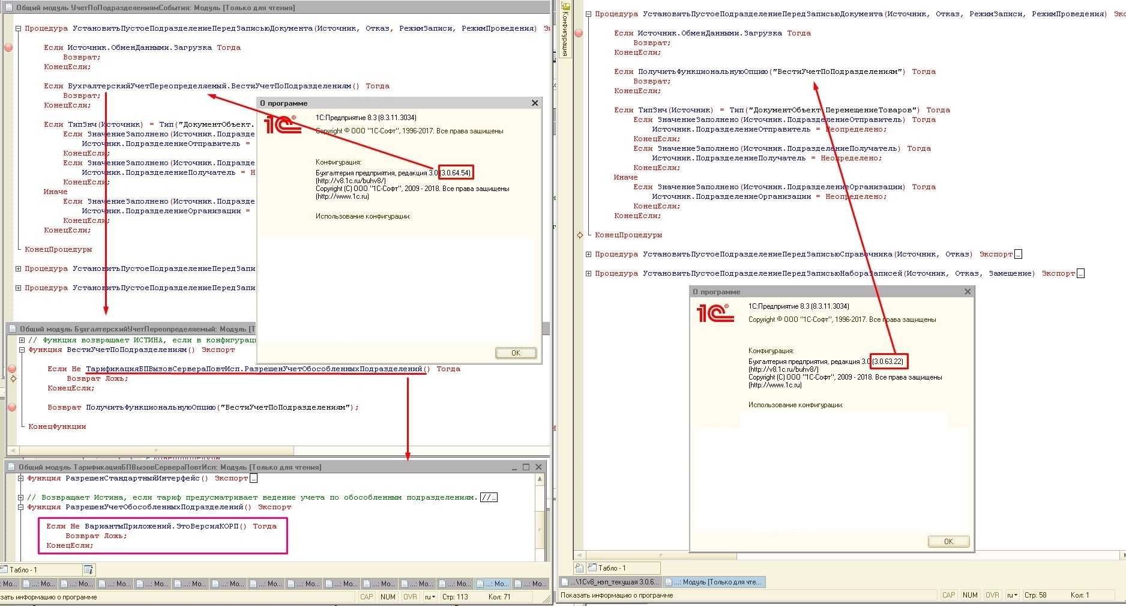Click 'Стр: 113' in left status bar
Image resolution: width=1126 pixels, height=606 pixels.
point(455,597)
